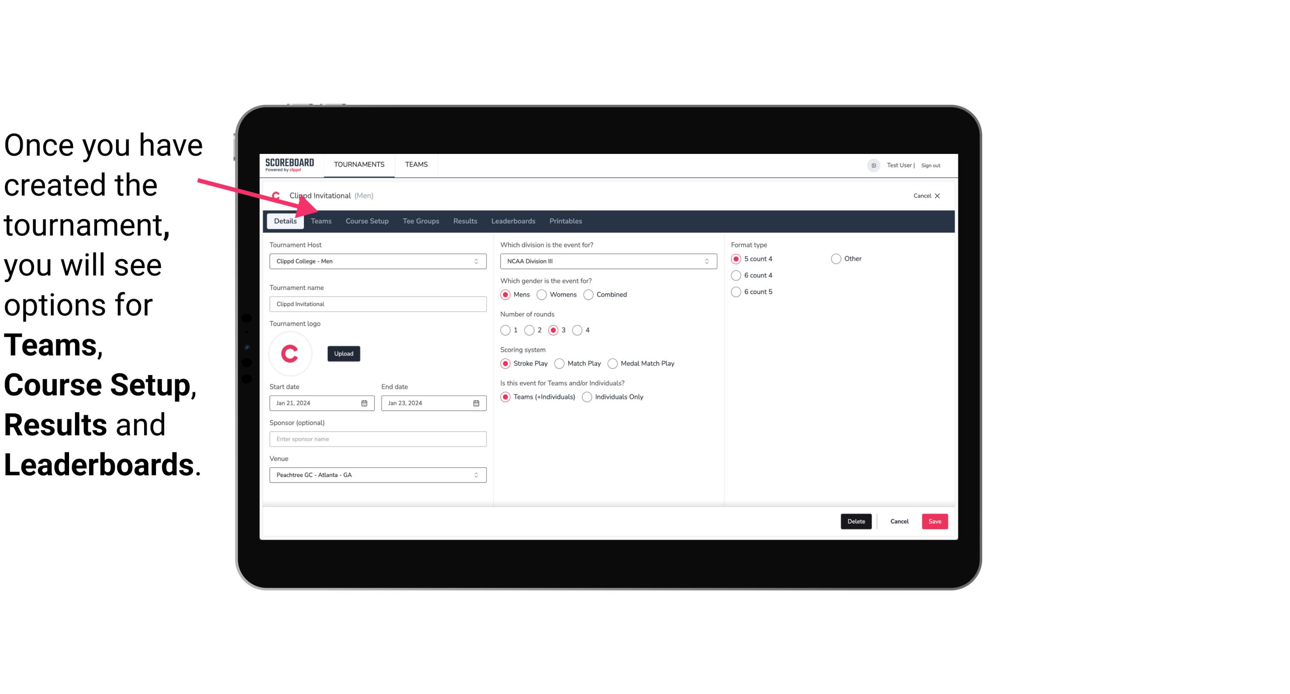Click the Delete button
Screen dimensions: 1290x694
854,520
